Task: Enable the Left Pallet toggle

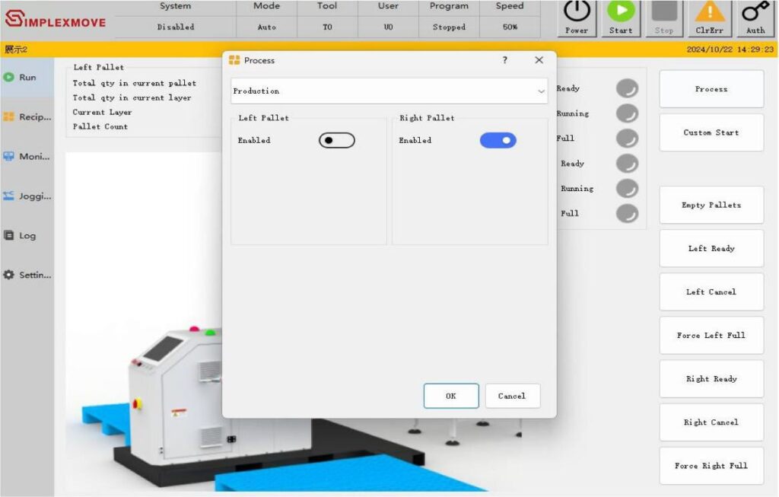Action: (x=336, y=141)
